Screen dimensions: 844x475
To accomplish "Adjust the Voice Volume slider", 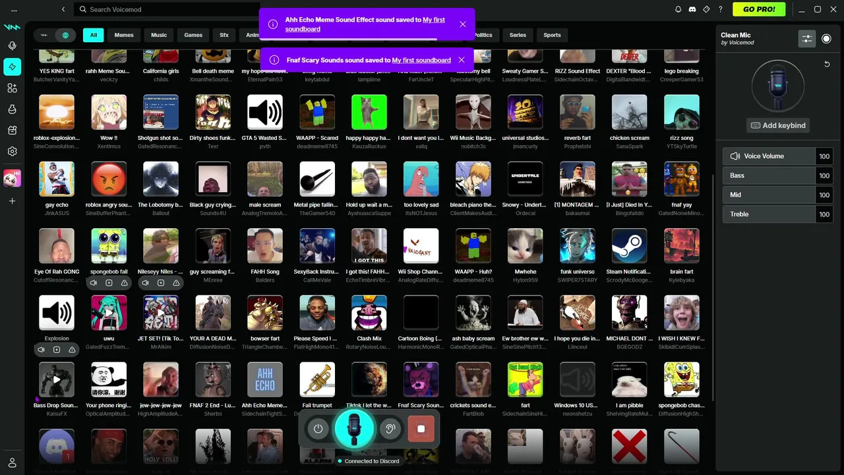I will (x=778, y=156).
